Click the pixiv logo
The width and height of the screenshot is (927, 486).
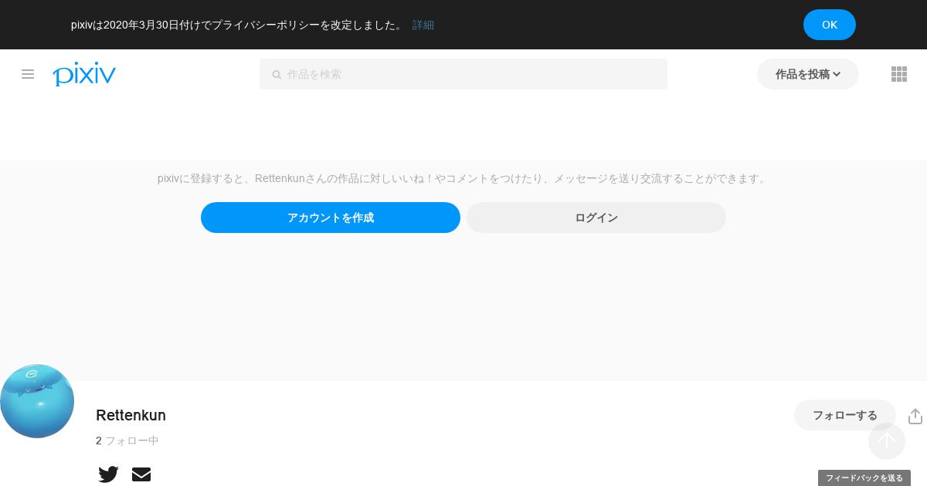[84, 74]
